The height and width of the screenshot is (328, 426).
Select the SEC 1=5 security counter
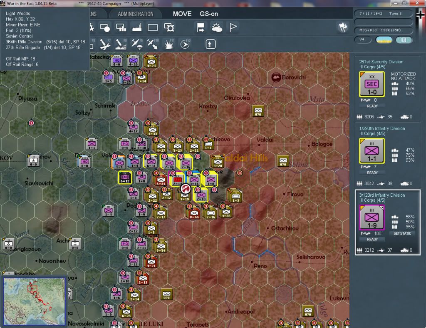point(109,78)
